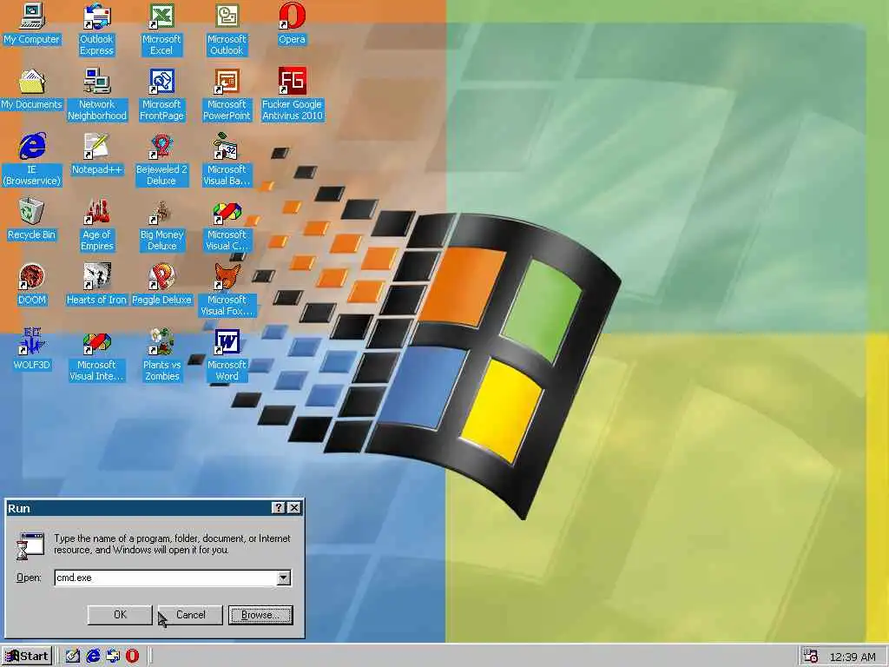889x667 pixels.
Task: Expand the Open combo box dropdown arrow
Action: pos(284,578)
